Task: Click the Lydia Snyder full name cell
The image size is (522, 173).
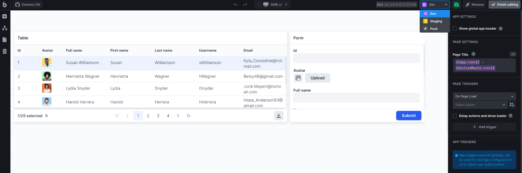Action: pyautogui.click(x=78, y=88)
